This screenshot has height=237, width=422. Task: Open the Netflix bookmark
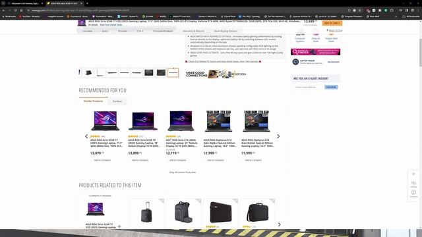[162, 16]
